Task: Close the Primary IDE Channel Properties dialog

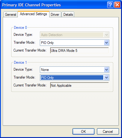Action: click(x=117, y=5)
